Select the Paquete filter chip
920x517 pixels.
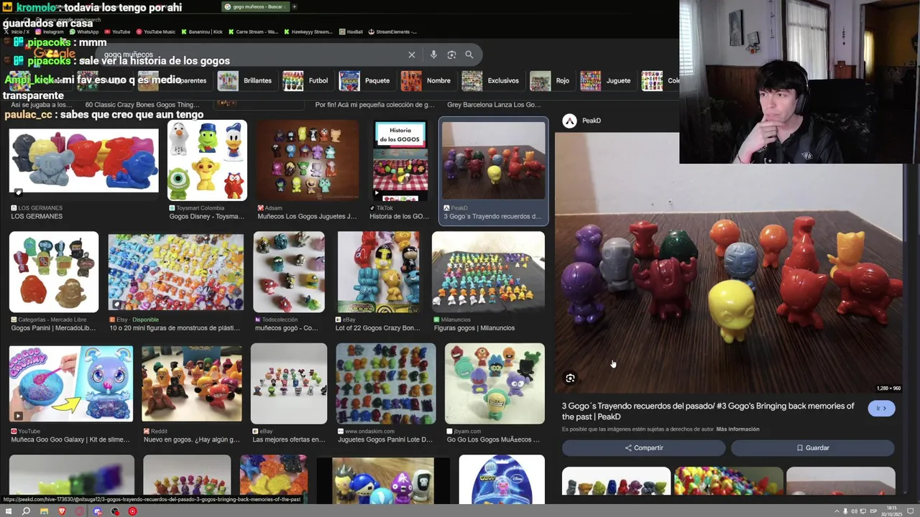[367, 80]
